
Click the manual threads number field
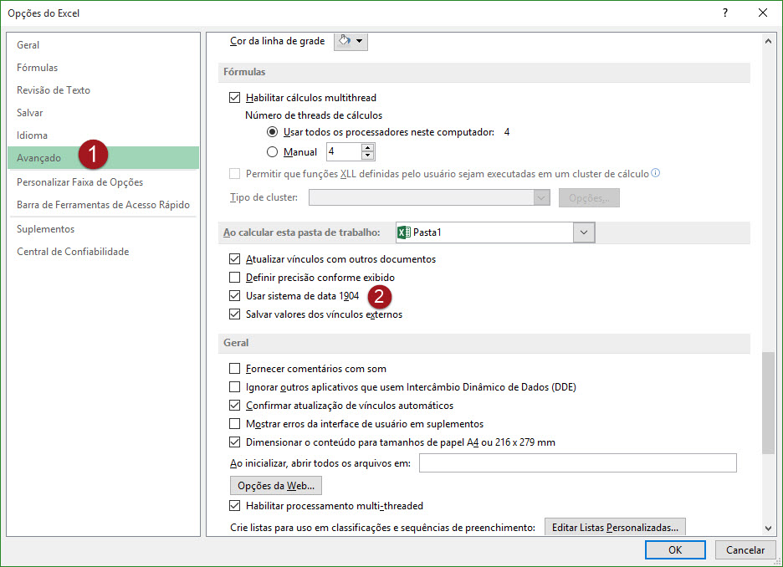345,151
